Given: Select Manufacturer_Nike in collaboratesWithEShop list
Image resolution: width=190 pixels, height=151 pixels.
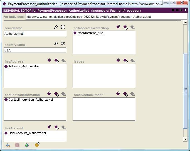Looking at the screenshot, I should click(90, 33).
